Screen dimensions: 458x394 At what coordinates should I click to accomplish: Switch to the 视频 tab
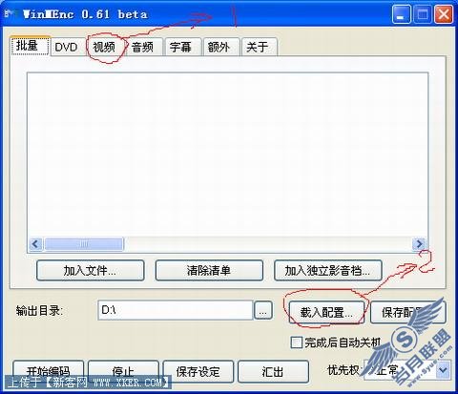(104, 48)
